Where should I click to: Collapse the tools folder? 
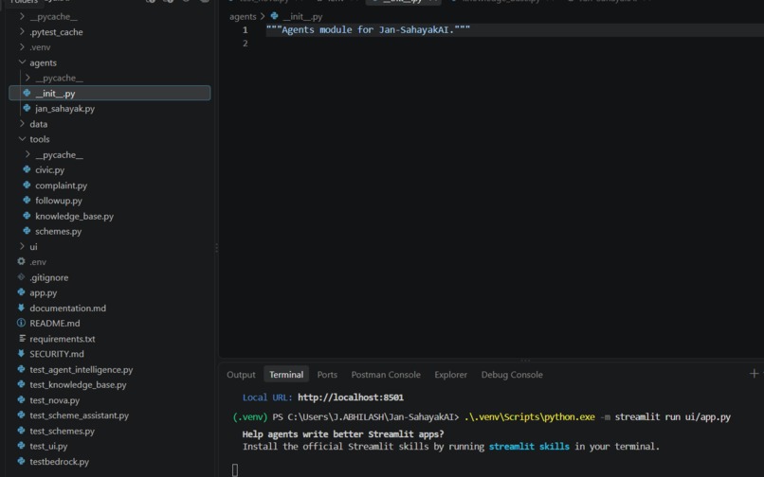pyautogui.click(x=22, y=139)
